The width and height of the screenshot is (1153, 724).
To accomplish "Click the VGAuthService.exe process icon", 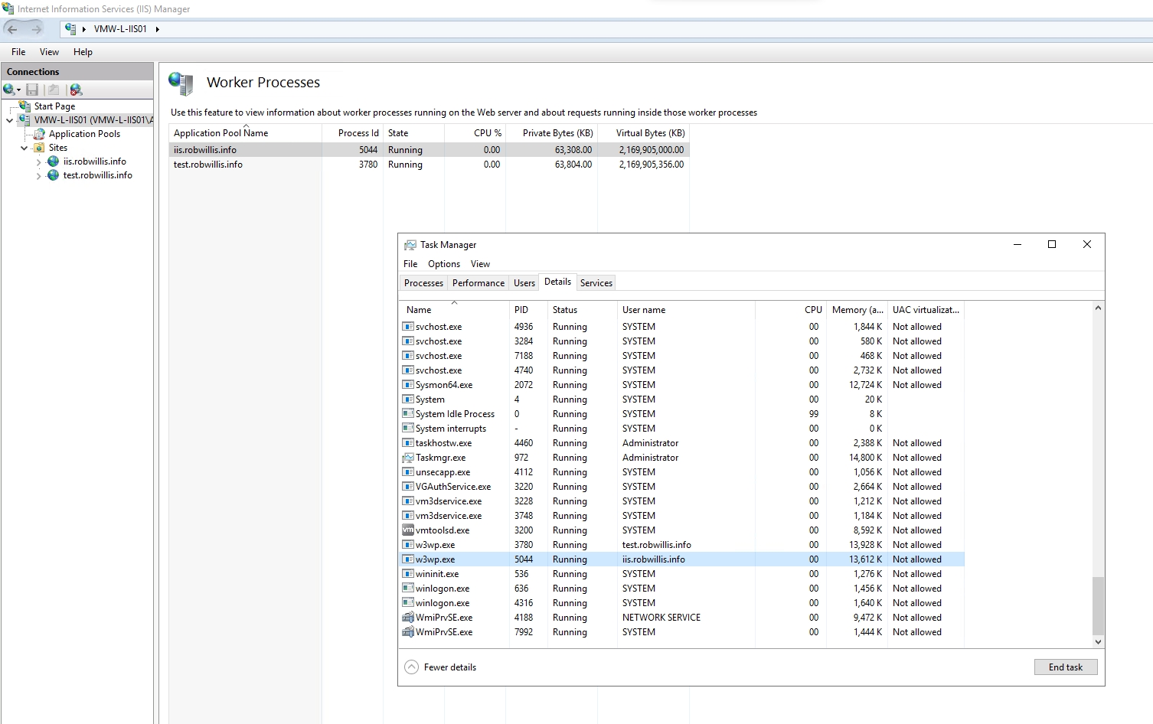I will pyautogui.click(x=408, y=487).
